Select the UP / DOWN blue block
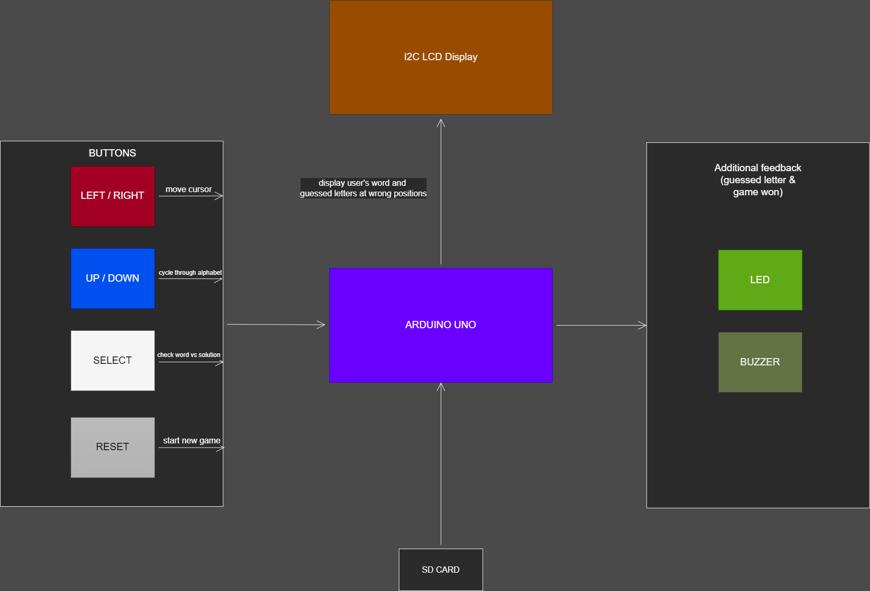Viewport: 870px width, 591px height. click(x=113, y=278)
